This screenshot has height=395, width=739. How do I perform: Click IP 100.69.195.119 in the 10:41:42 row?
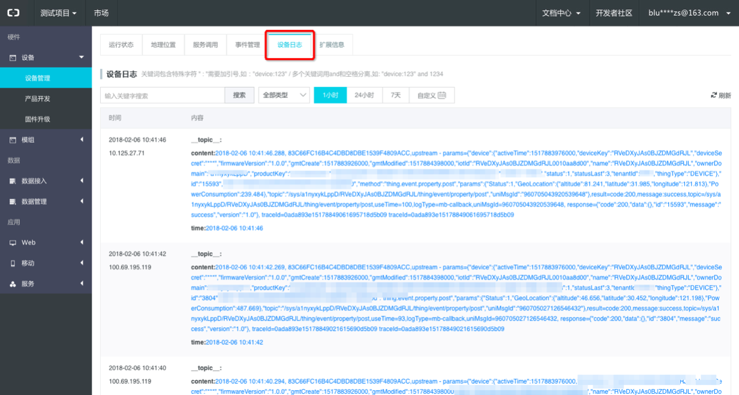130,267
